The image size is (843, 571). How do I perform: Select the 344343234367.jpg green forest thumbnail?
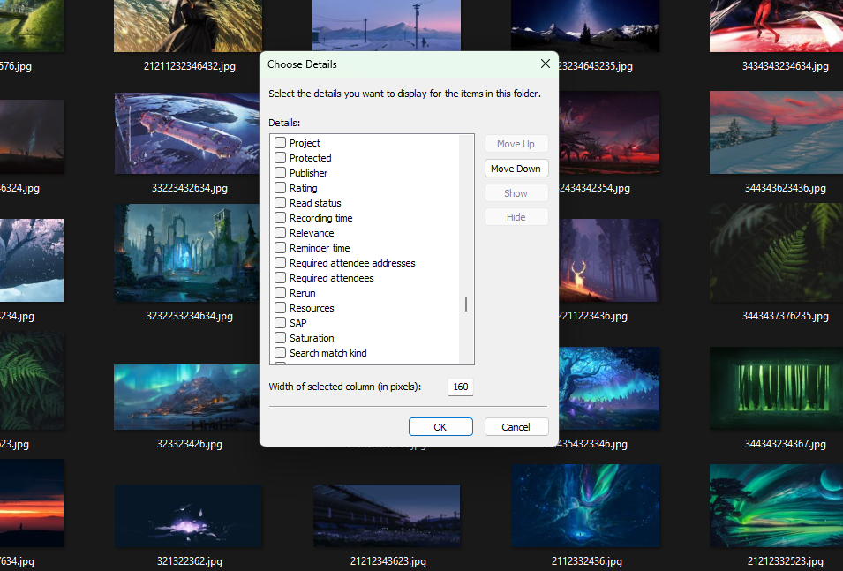pyautogui.click(x=776, y=388)
